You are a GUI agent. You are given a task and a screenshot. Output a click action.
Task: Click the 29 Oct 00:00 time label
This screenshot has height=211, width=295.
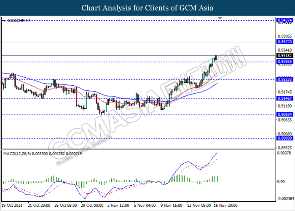(92, 206)
